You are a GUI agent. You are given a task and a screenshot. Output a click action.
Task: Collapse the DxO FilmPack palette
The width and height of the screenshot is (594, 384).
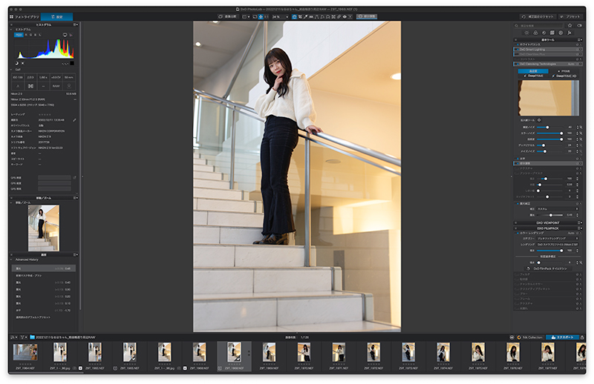pyautogui.click(x=548, y=228)
